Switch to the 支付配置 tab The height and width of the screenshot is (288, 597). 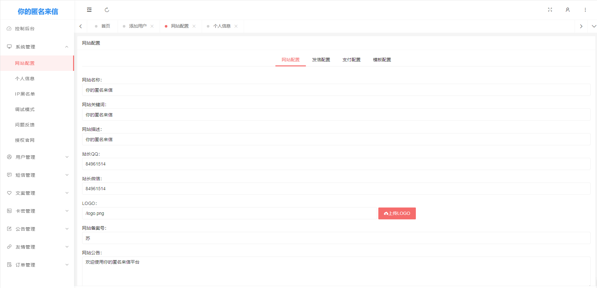[351, 60]
